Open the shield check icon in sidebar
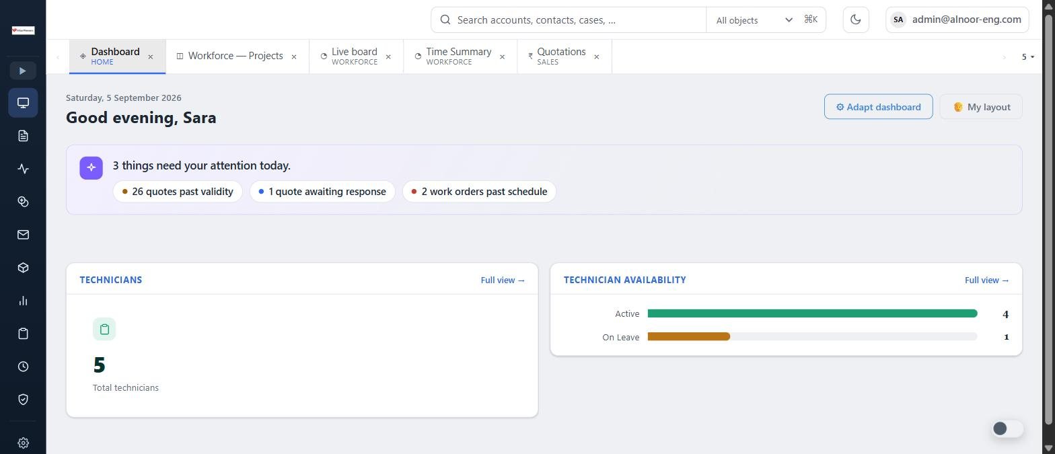Image resolution: width=1055 pixels, height=454 pixels. click(x=23, y=400)
